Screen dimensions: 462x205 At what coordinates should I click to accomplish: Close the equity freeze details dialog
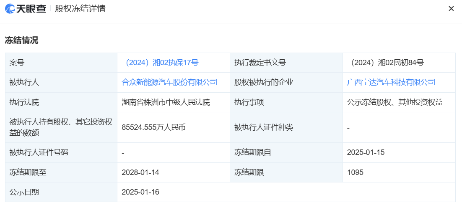click(x=451, y=9)
